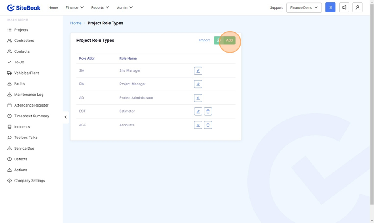
Task: Open the Reports dropdown menu
Action: pos(100,7)
